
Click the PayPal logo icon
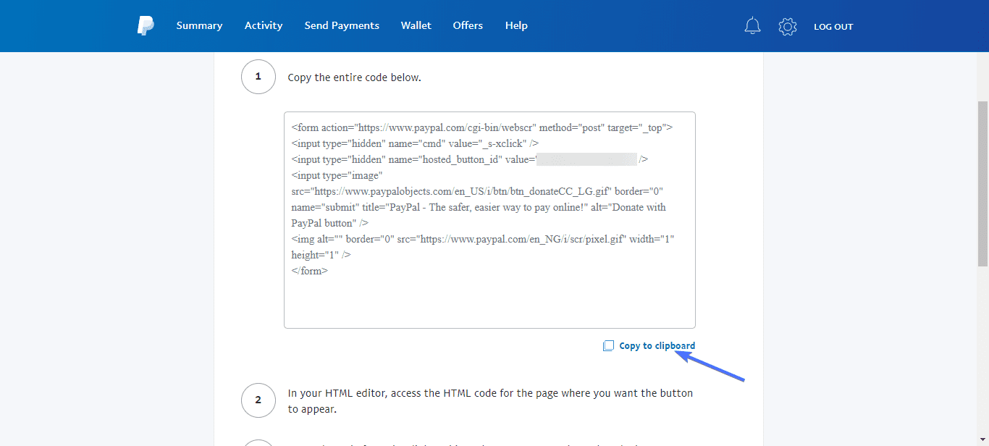[146, 26]
